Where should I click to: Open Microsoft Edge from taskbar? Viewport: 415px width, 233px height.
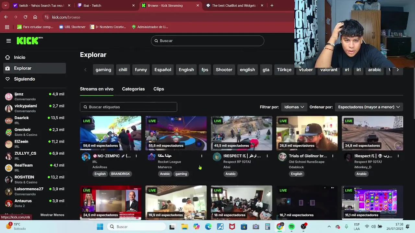(x=208, y=227)
